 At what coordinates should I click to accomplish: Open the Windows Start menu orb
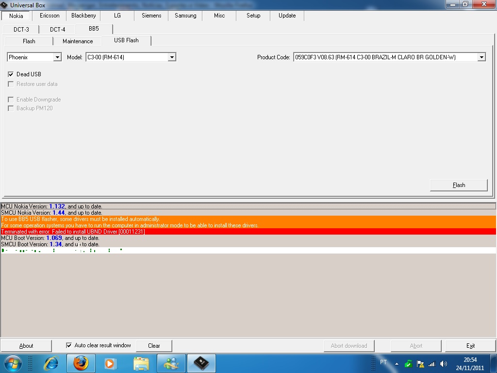pos(13,363)
